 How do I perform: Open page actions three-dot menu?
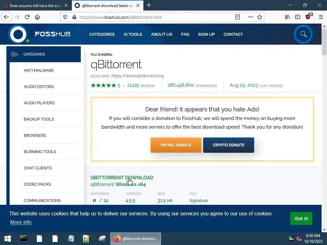pyautogui.click(x=250, y=17)
